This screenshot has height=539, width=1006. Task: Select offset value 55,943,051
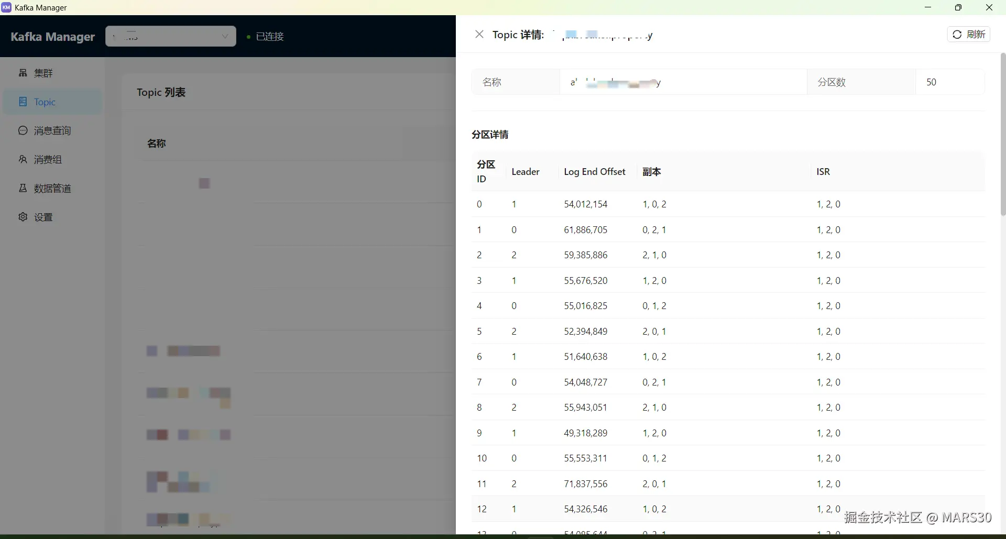(x=586, y=408)
